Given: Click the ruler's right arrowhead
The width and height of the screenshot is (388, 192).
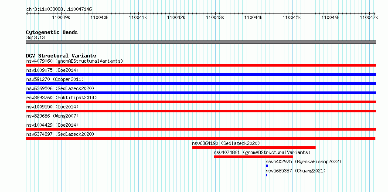Looking at the screenshot, I should pos(374,13).
